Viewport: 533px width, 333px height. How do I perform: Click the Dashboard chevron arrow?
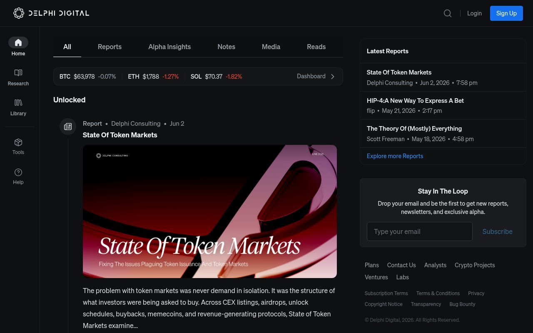(x=333, y=77)
